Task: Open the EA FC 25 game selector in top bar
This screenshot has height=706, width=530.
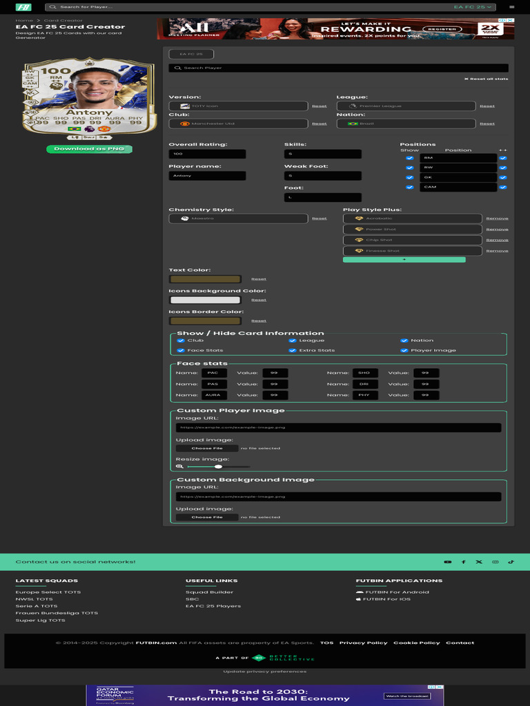Action: coord(473,7)
